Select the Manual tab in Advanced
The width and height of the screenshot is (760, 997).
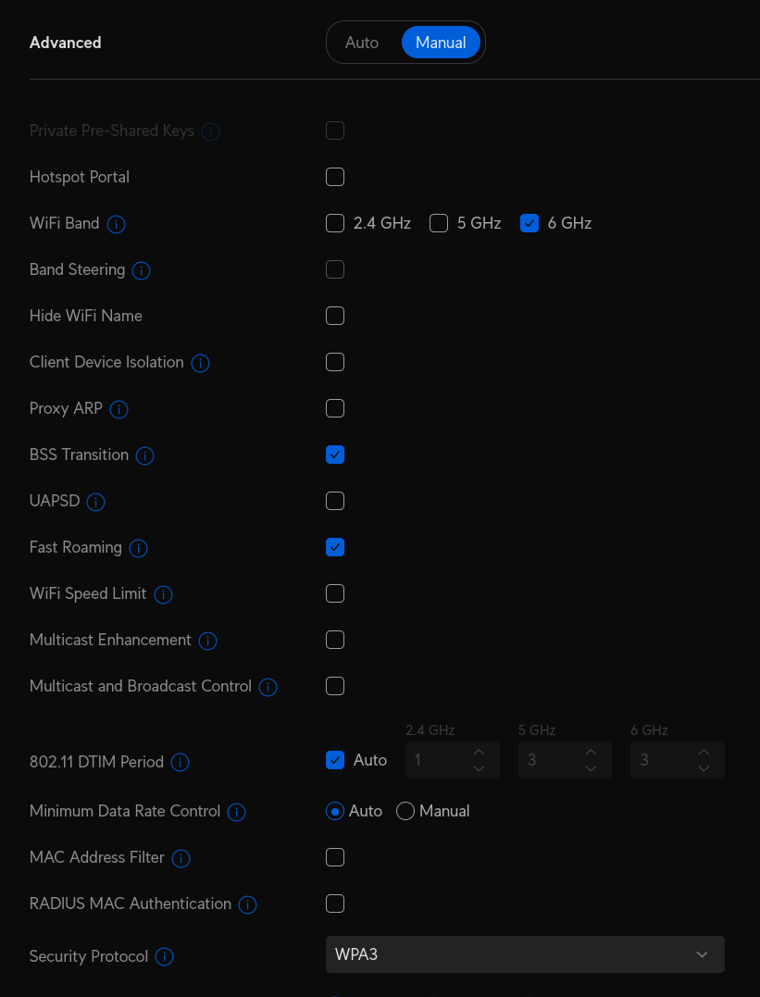tap(441, 42)
